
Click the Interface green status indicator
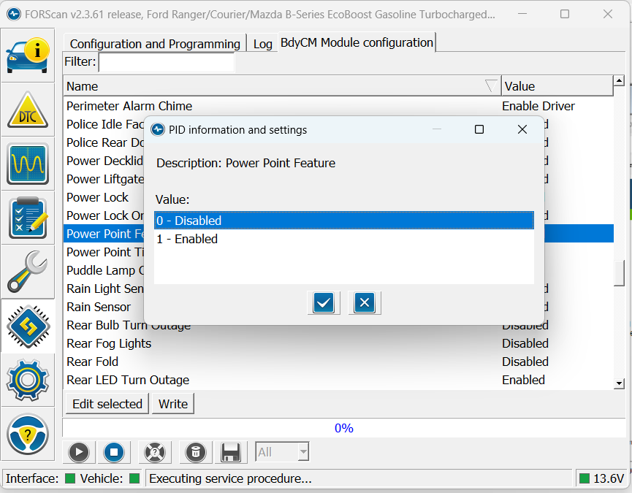70,478
